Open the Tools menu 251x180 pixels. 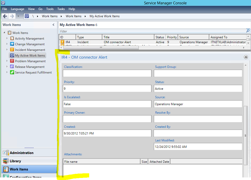point(50,9)
